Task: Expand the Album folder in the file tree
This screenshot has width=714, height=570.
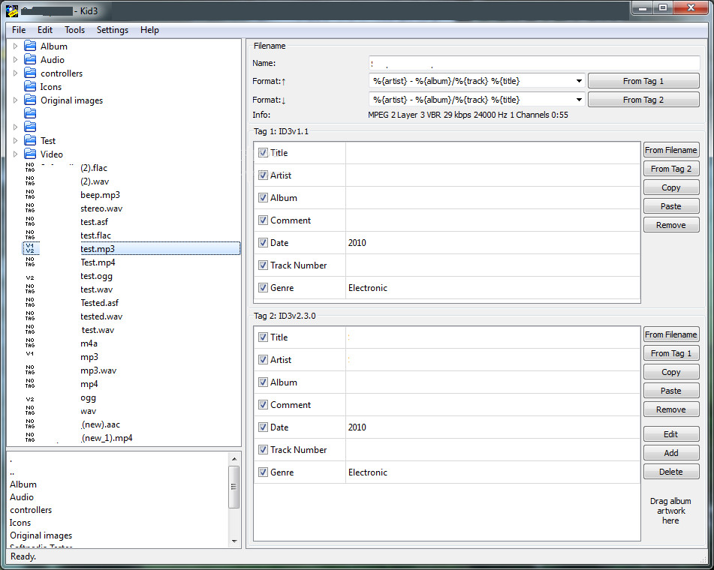Action: (15, 46)
